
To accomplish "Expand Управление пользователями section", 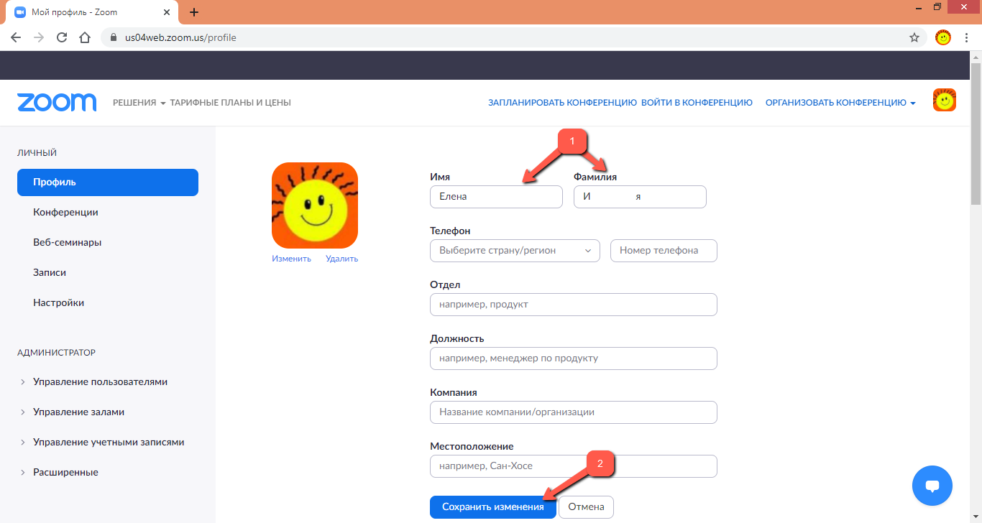I will click(x=100, y=382).
